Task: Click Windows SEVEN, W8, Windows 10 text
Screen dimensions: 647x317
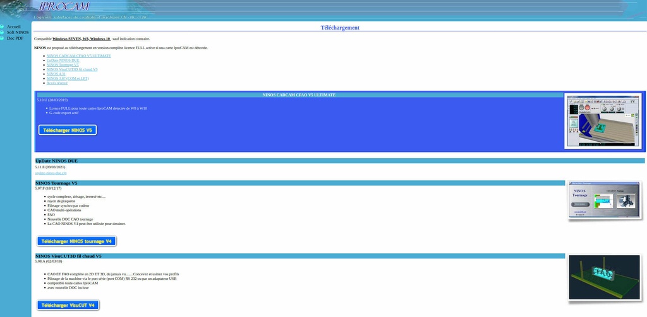Action: (x=82, y=38)
